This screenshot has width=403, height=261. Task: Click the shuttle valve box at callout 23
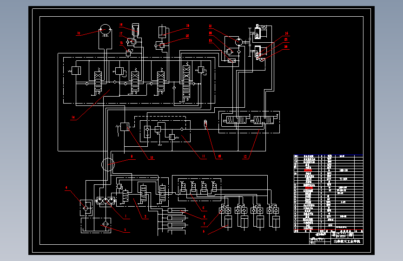coord(231,61)
